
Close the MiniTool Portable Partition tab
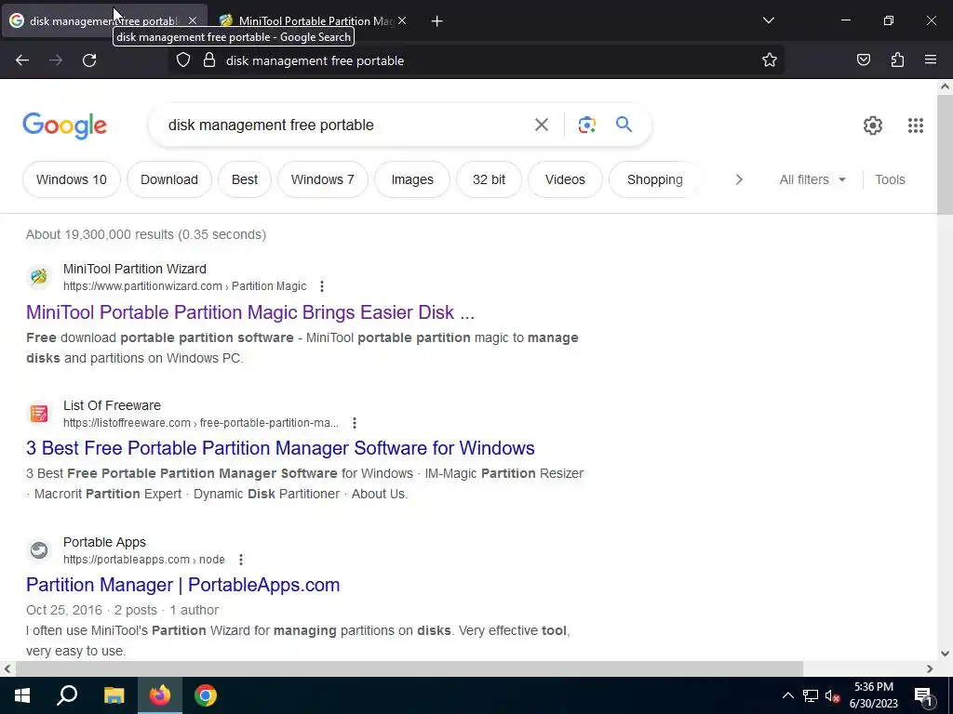(x=402, y=20)
